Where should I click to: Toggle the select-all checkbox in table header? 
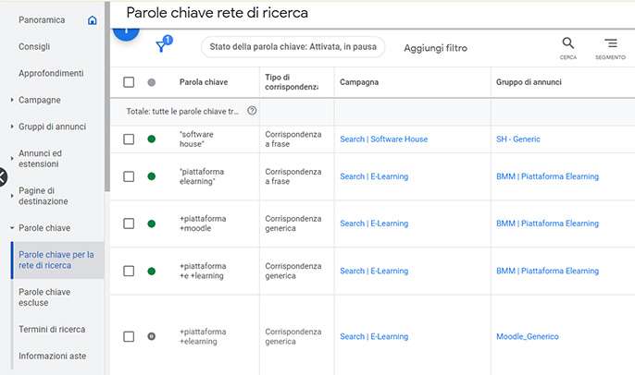[x=129, y=82]
